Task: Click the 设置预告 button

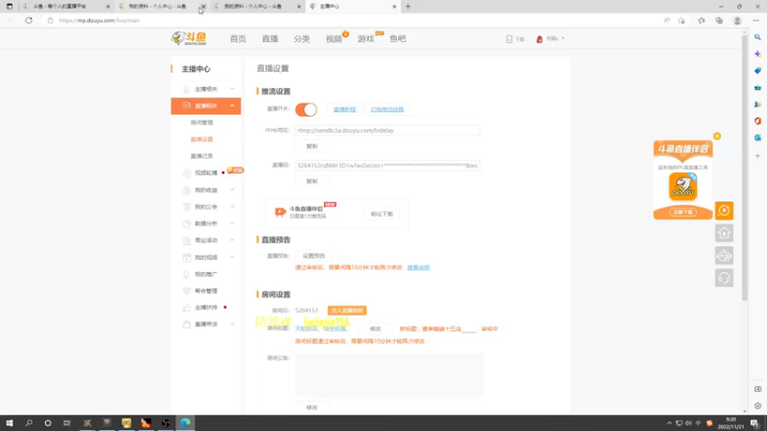Action: 314,256
